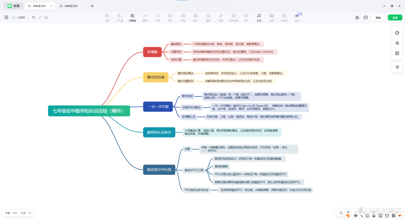Select the 垂线与平行公理 subnode
405x219 pixels.
(194, 170)
